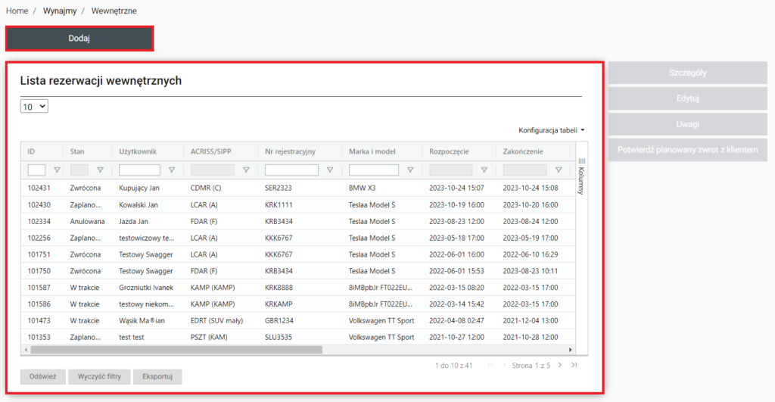Image resolution: width=775 pixels, height=402 pixels.
Task: Click the filter icon in ID column
Action: (x=56, y=170)
